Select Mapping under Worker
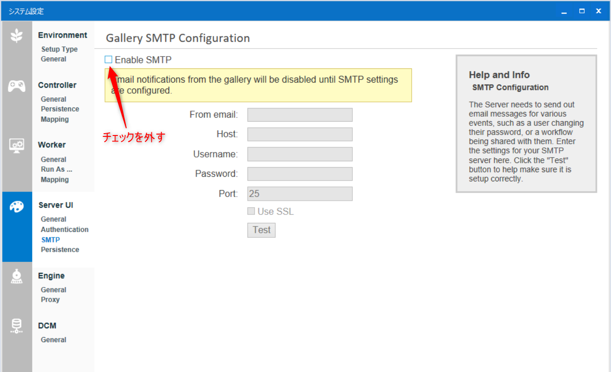Screen dimensions: 611x372 click(55, 180)
